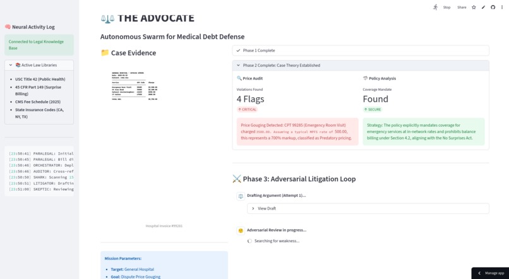Click 'Goal: Dispute Price Gouging' parameter
509x279 pixels.
[135, 276]
